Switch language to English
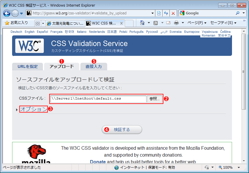The width and height of the screenshot is (249, 173). [x=29, y=32]
